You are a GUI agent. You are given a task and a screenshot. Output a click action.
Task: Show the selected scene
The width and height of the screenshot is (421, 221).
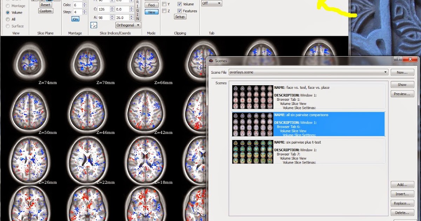[x=402, y=84]
